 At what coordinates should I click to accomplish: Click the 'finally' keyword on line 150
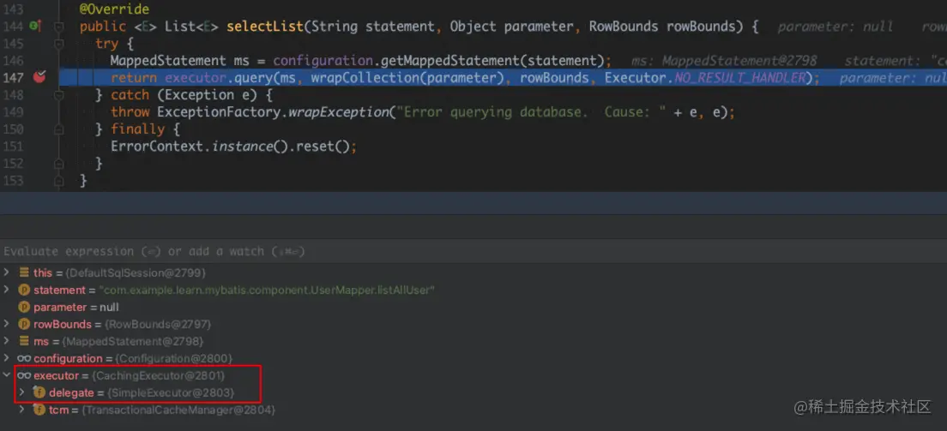(x=137, y=129)
